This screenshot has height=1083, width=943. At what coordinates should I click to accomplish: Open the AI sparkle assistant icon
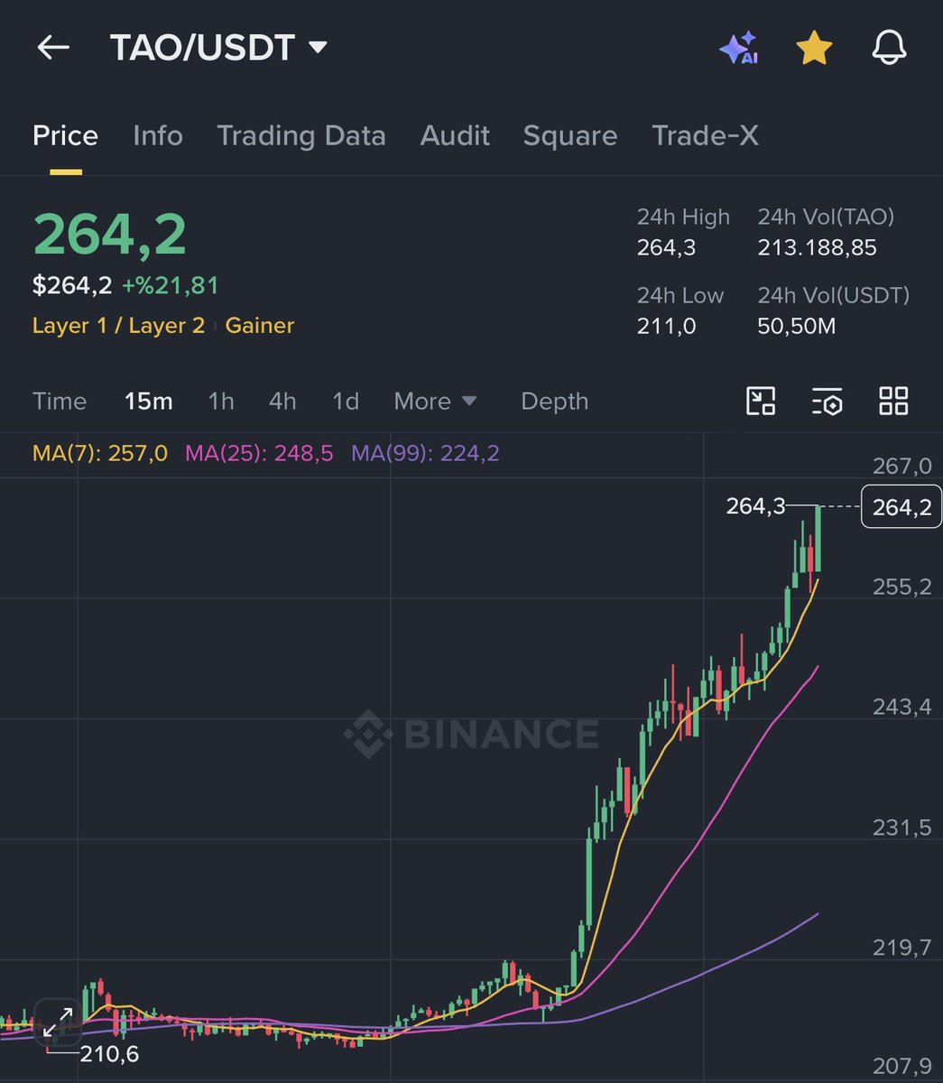738,48
